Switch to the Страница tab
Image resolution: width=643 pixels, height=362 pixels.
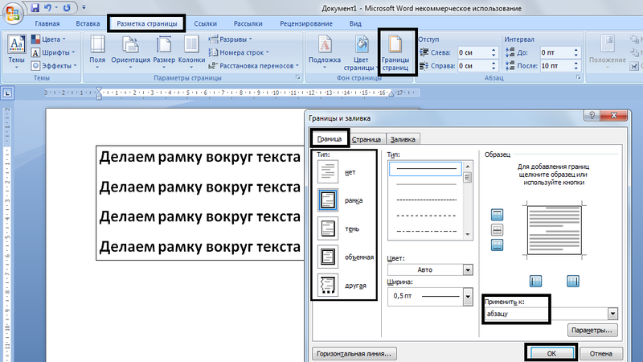(x=367, y=139)
